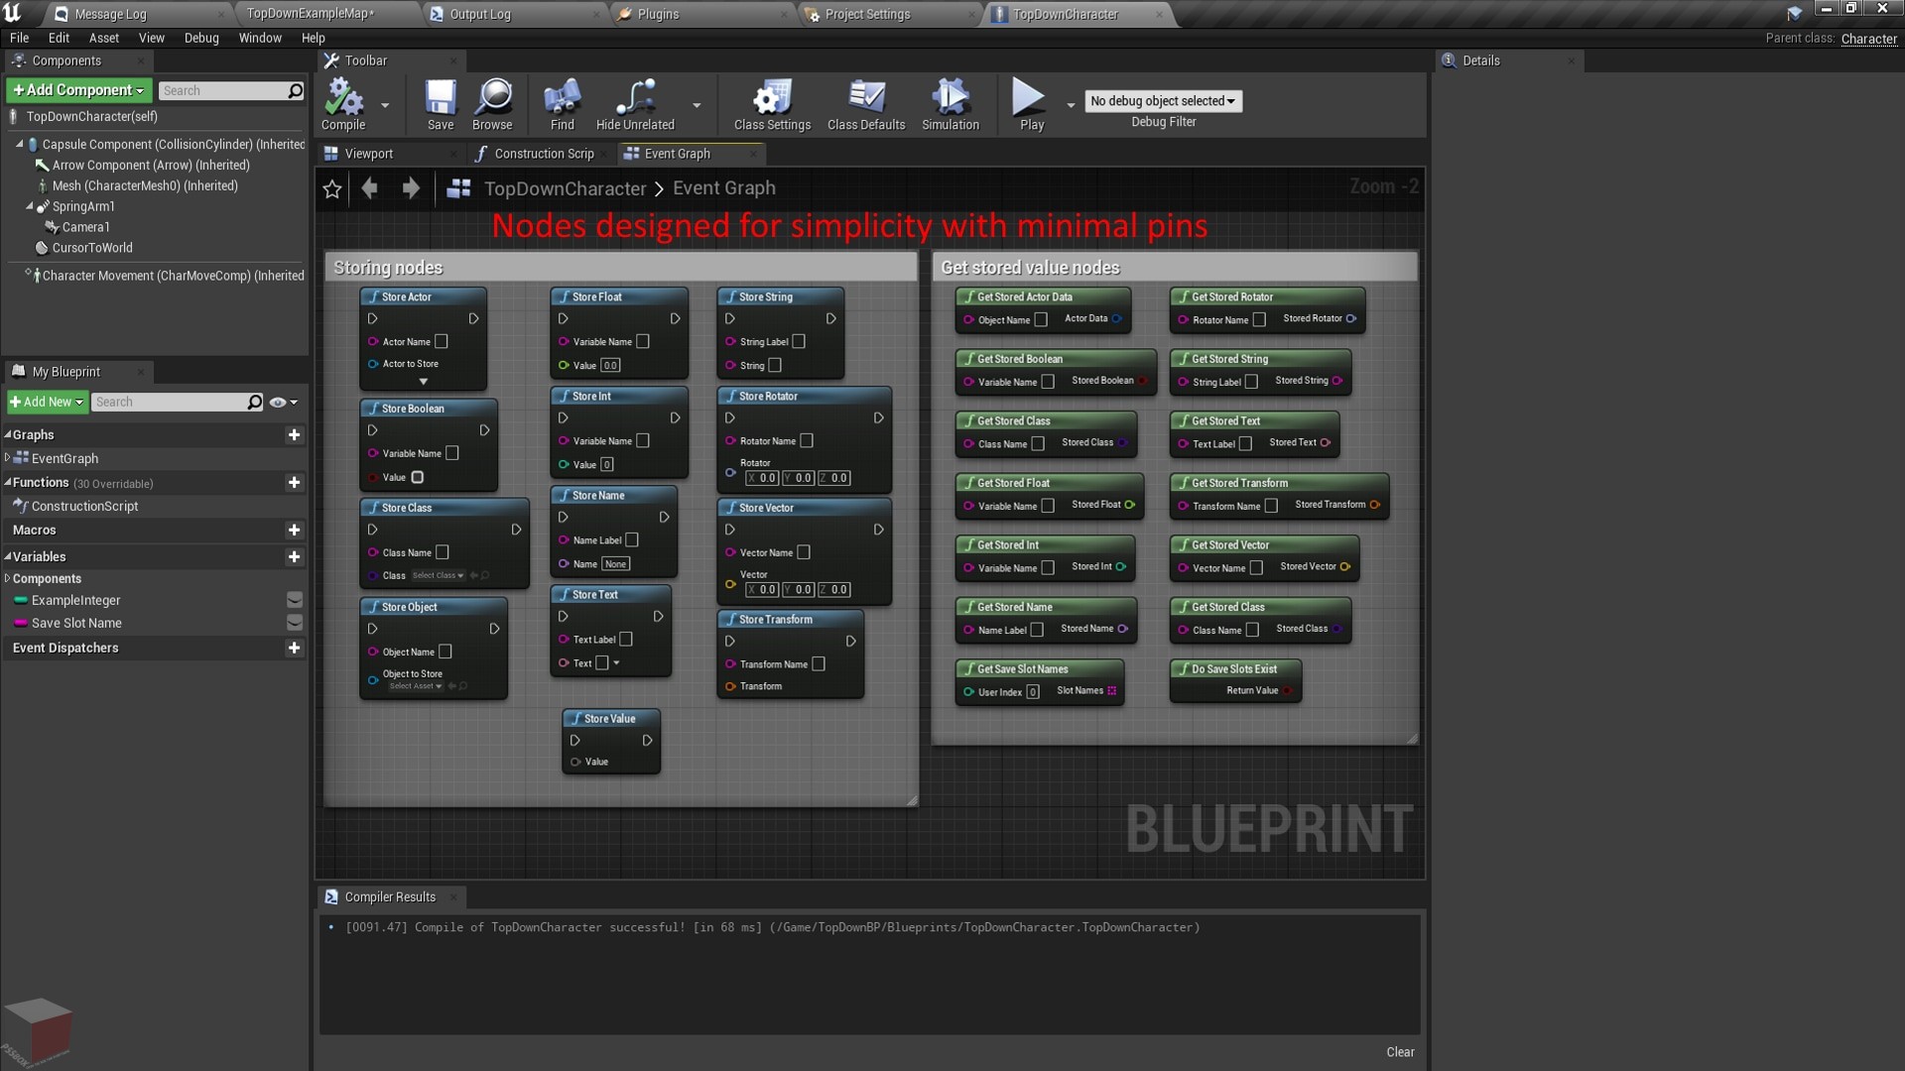Viewport: 1905px width, 1071px height.
Task: Open Play mode options arrow
Action: 1071,104
